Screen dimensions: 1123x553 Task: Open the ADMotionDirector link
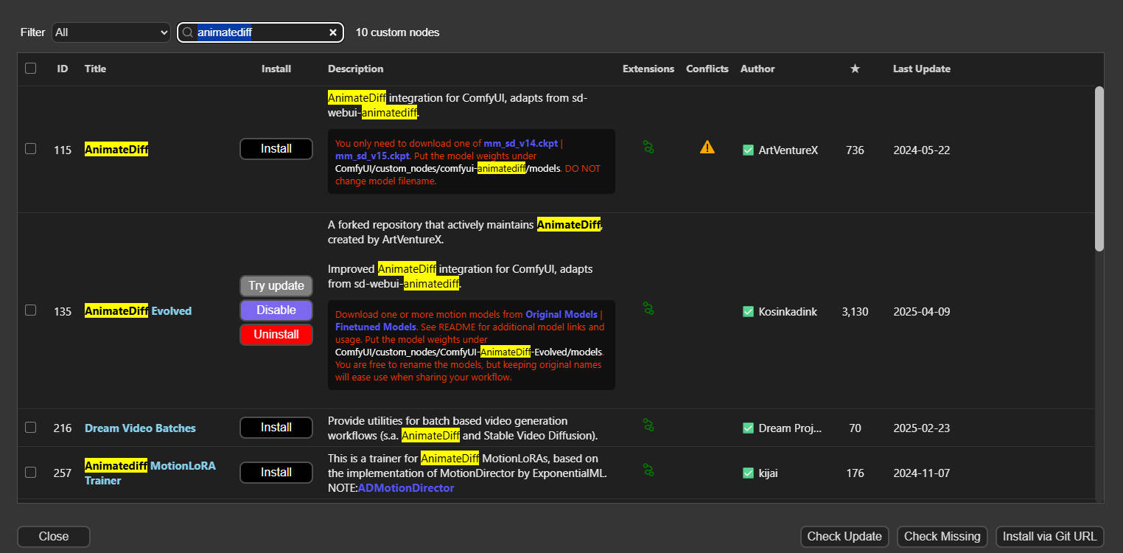(406, 488)
